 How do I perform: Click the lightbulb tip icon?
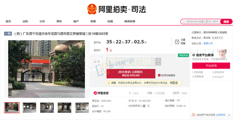[x=109, y=83]
